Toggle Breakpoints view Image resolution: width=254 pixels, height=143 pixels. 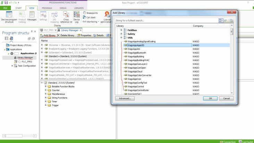[x=90, y=13]
